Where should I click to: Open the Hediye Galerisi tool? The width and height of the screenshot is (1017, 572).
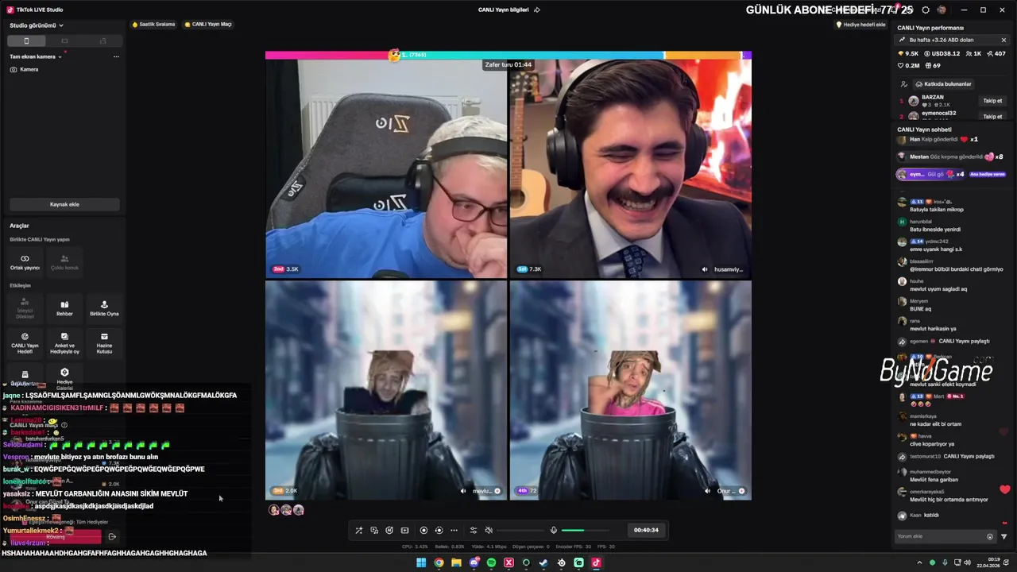click(x=64, y=379)
